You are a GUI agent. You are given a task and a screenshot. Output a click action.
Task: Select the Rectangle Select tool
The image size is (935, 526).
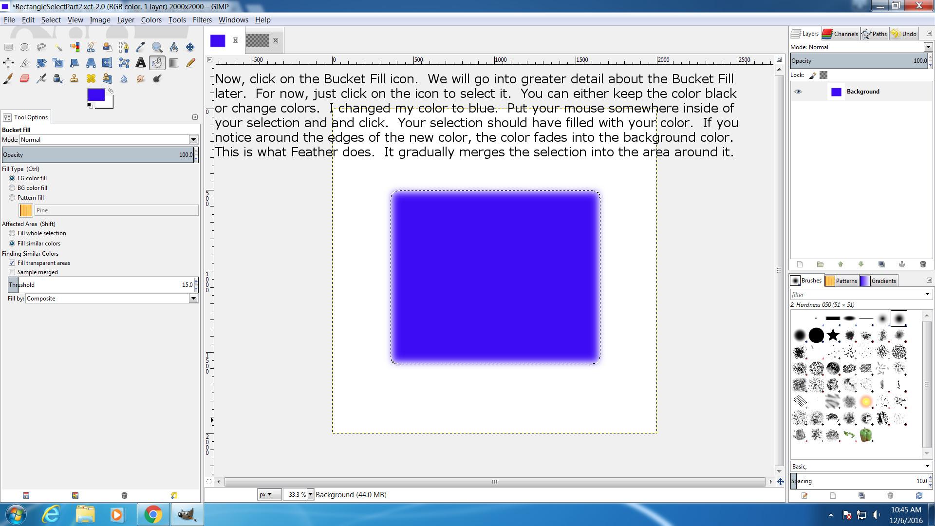pos(8,47)
